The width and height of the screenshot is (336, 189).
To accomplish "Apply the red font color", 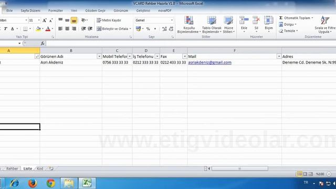I will tap(48, 29).
